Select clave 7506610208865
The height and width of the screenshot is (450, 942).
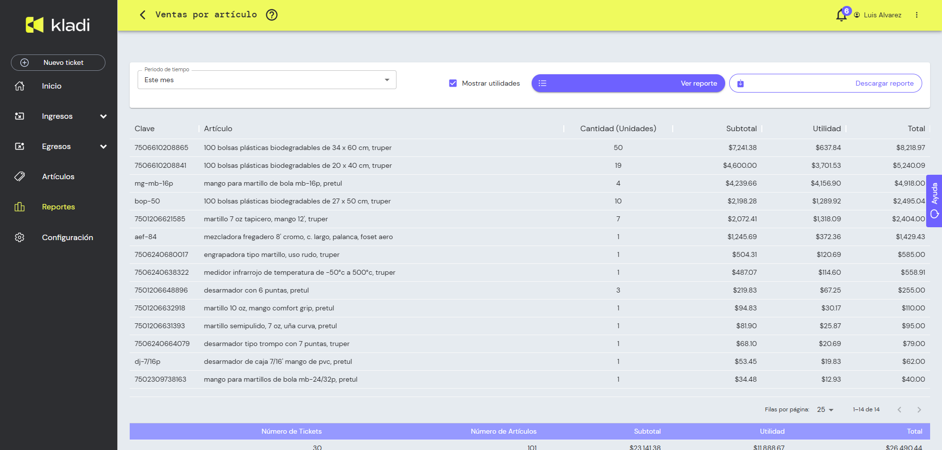point(161,148)
